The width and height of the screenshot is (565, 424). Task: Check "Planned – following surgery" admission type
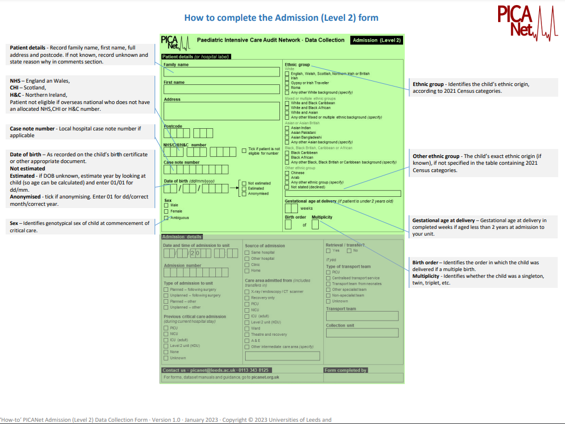click(x=165, y=289)
